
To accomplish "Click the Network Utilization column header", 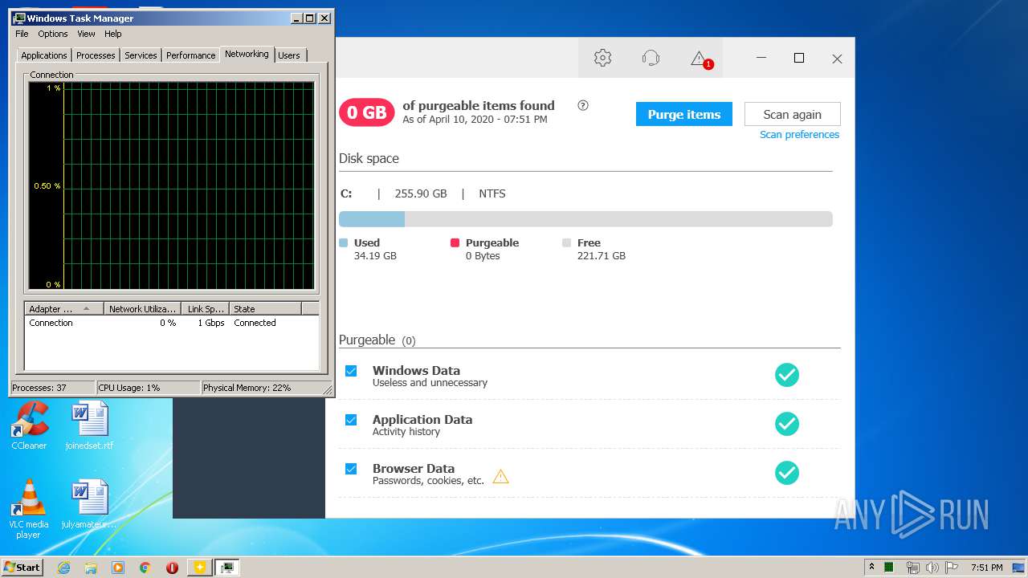I will pyautogui.click(x=142, y=308).
